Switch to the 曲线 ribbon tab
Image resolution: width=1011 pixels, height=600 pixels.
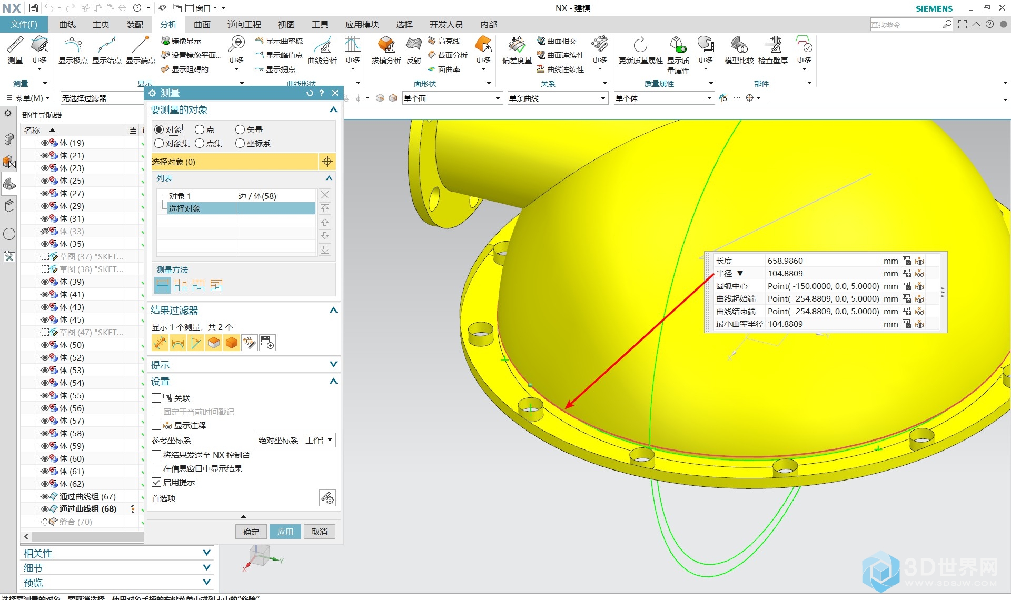(67, 24)
